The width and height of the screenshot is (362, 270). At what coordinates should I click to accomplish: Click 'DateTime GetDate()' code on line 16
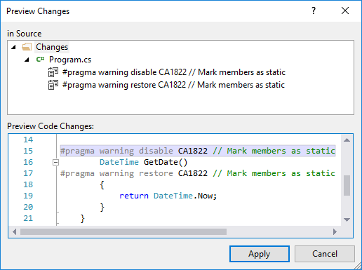(x=143, y=162)
